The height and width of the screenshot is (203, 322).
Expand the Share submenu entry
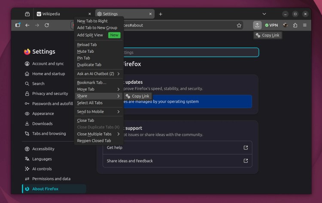(x=99, y=96)
